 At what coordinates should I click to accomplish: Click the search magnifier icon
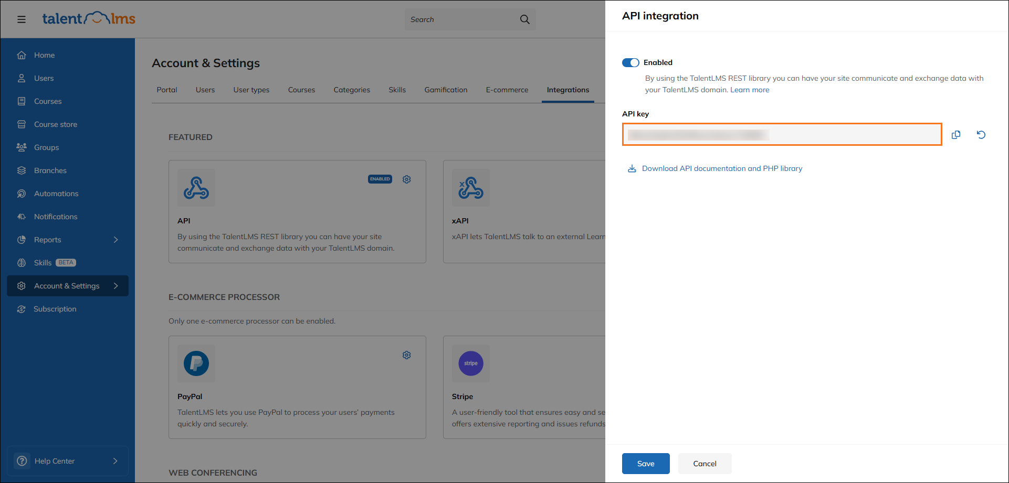point(524,19)
